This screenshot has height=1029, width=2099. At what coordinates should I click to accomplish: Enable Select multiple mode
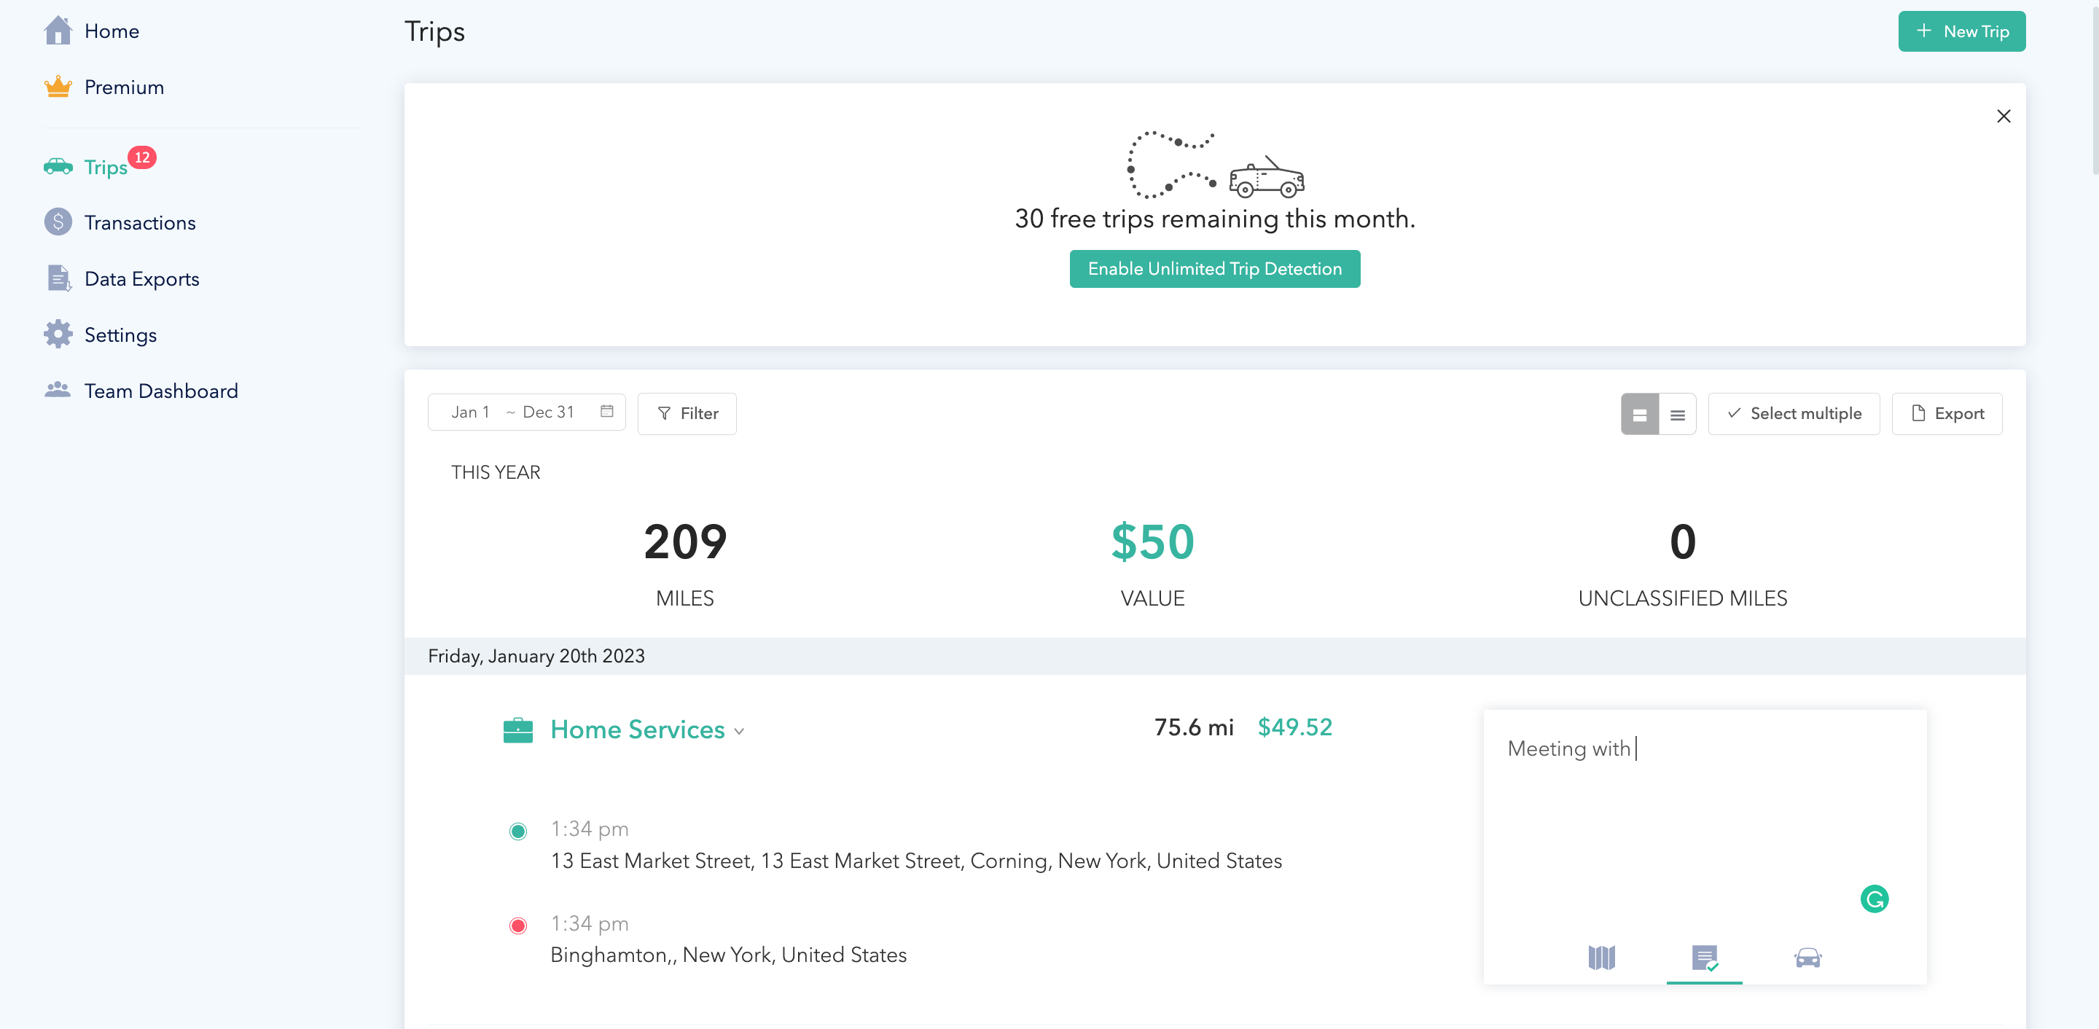tap(1794, 414)
